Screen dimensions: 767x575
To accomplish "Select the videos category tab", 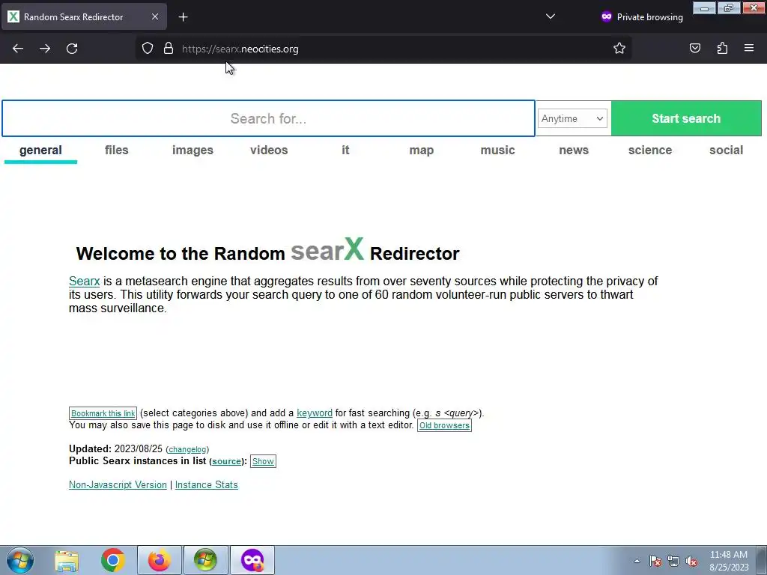I will pyautogui.click(x=269, y=150).
